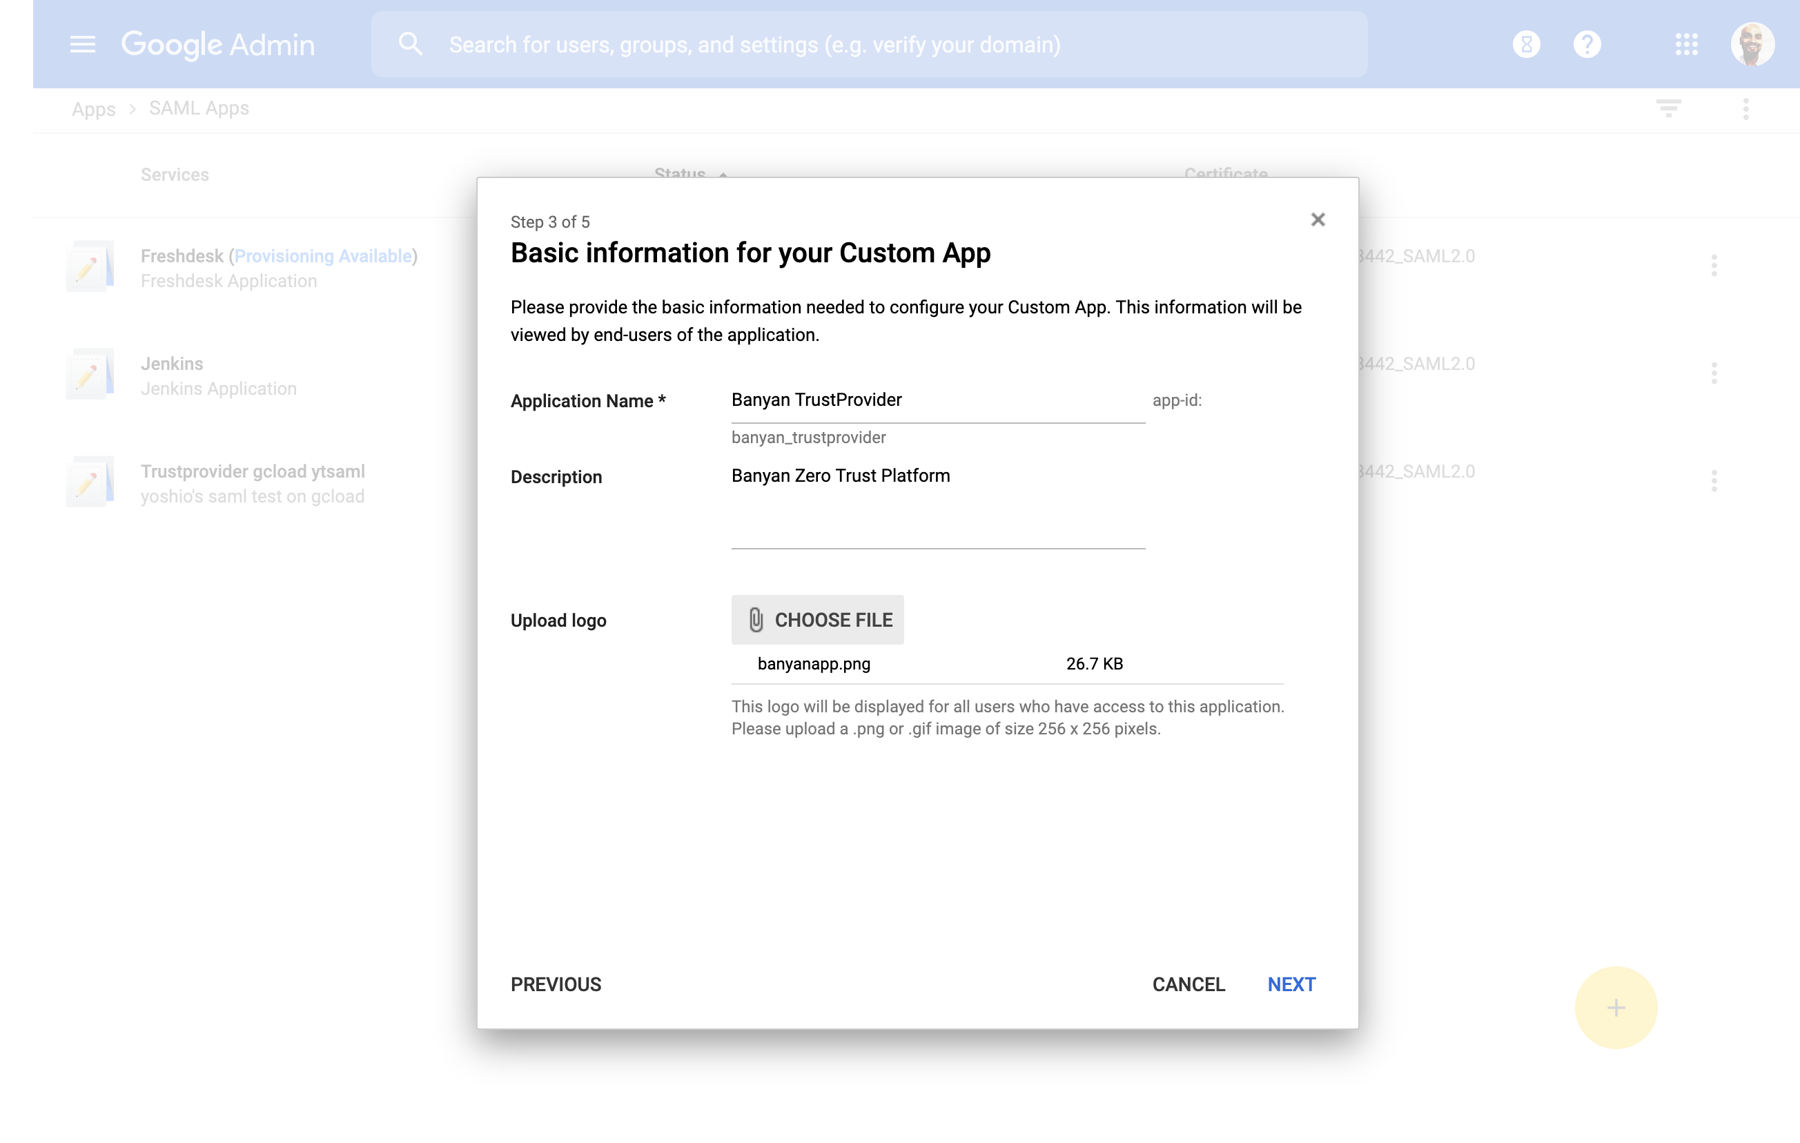Click the search magnifier icon
1800x1143 pixels.
pyautogui.click(x=411, y=44)
